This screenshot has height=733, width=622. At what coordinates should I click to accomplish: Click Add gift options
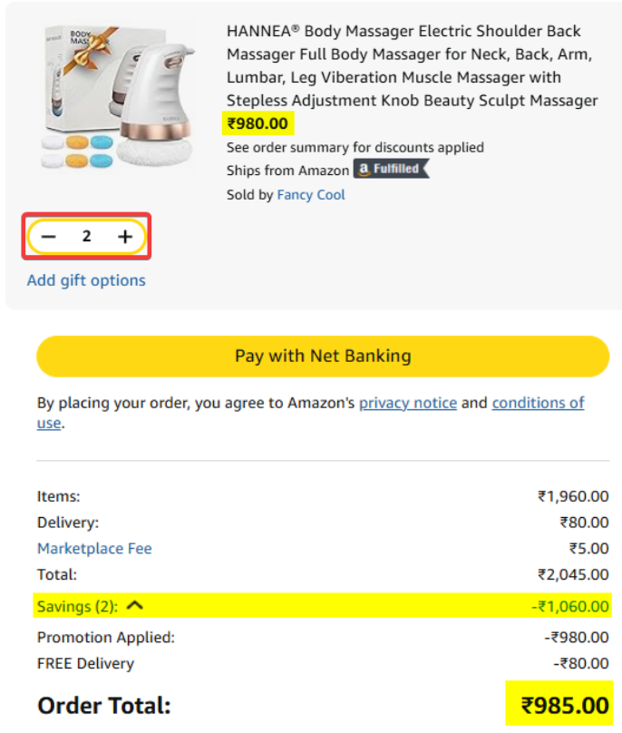[x=86, y=280]
